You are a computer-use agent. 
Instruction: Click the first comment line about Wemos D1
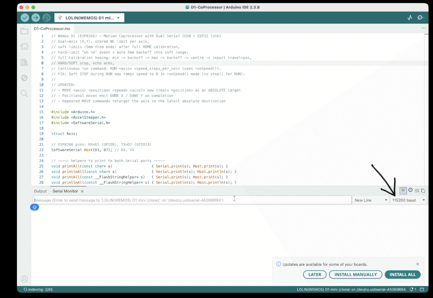(136, 36)
